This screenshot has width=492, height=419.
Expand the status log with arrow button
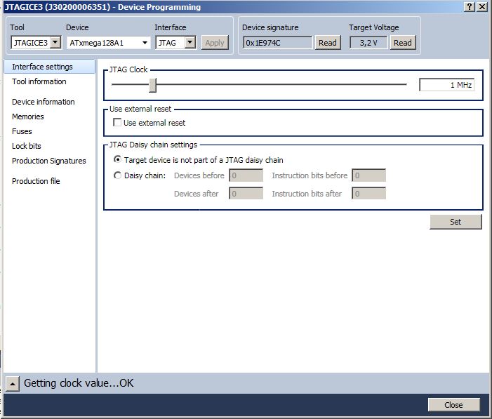tap(13, 383)
